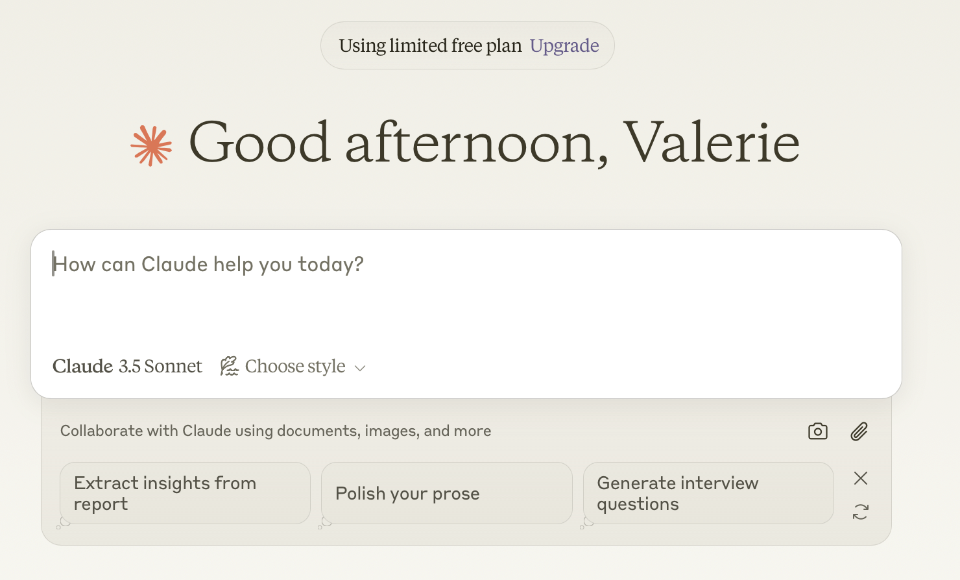Click the 'Collaborate with Claude using documents' text
This screenshot has height=580, width=960.
tap(275, 431)
